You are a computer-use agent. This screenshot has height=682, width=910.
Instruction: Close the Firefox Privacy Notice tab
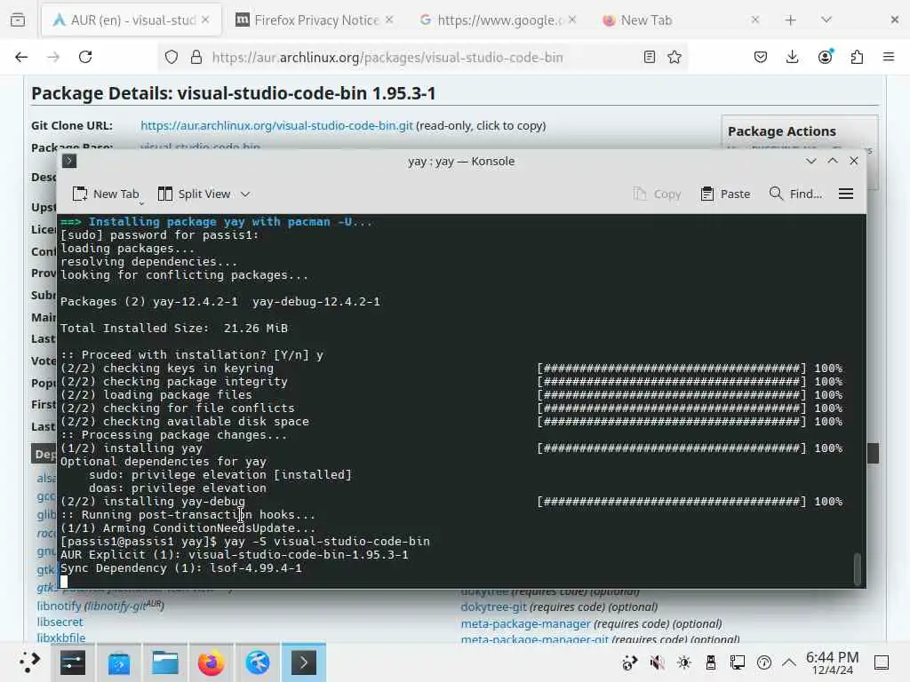tap(389, 20)
